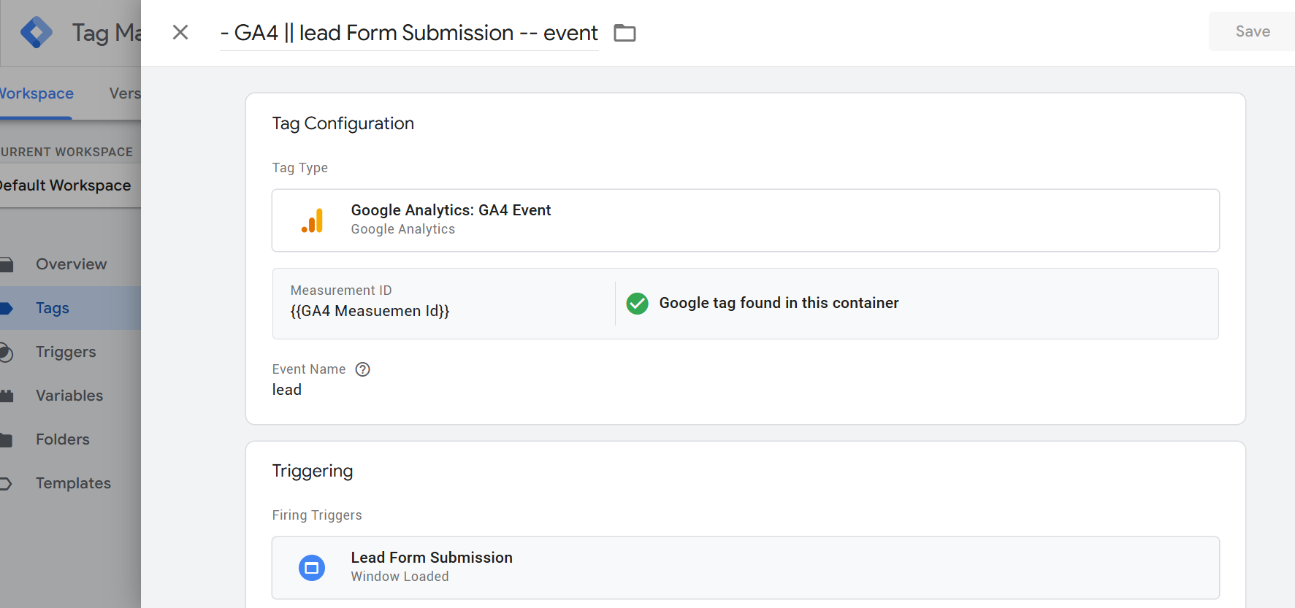
Task: Click 'Google tag found in this container' text
Action: pyautogui.click(x=779, y=303)
